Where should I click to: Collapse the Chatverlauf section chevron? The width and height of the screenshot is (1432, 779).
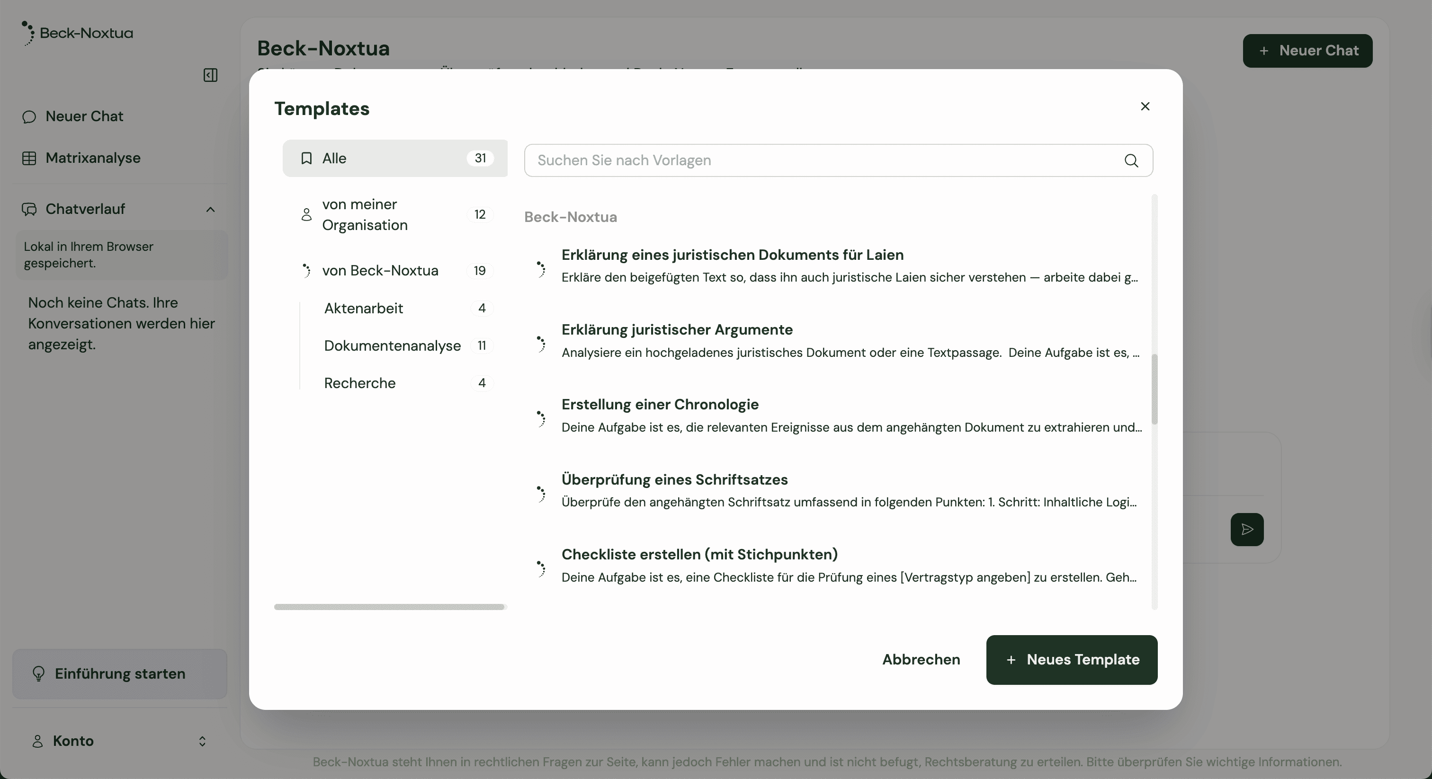tap(210, 210)
